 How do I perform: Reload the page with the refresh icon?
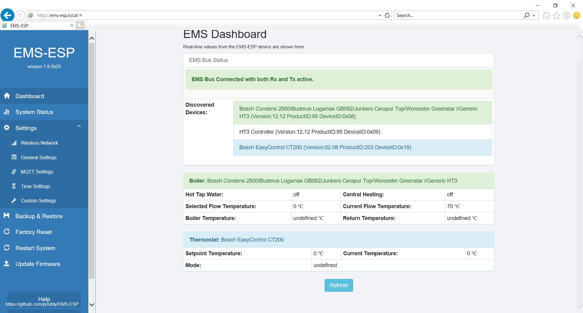387,15
